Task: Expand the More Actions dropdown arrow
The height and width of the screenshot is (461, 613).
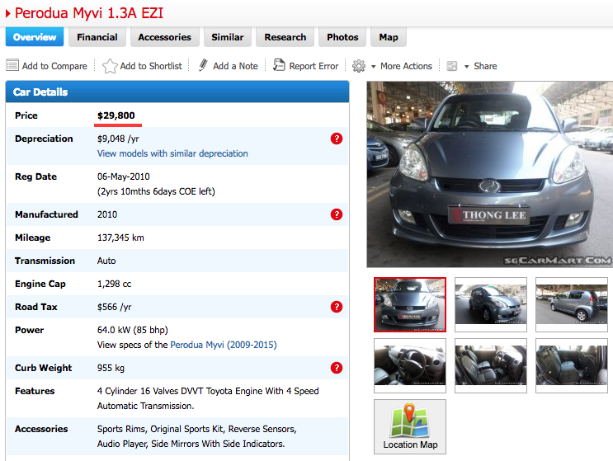Action: (374, 67)
